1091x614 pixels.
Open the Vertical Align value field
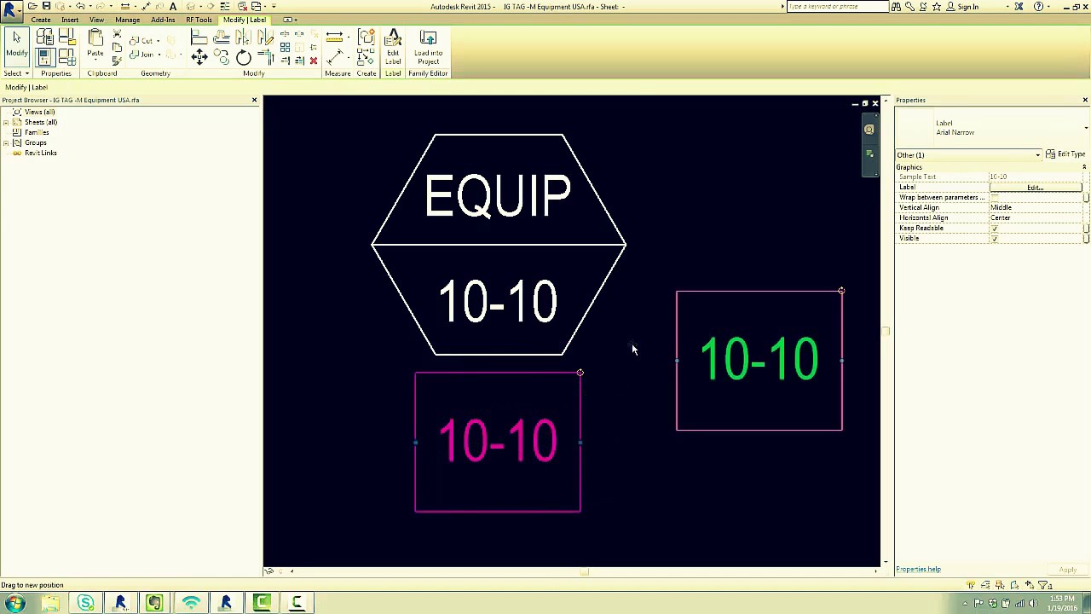tap(1036, 208)
